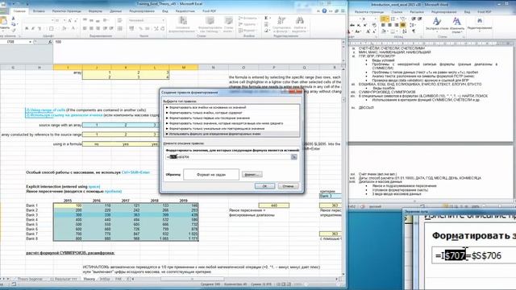Open the Ссылки tab in Word
Screen dimensions: 516x290
[x=397, y=12]
